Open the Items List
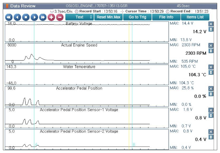The width and height of the screenshot is (220, 153). pos(195,17)
